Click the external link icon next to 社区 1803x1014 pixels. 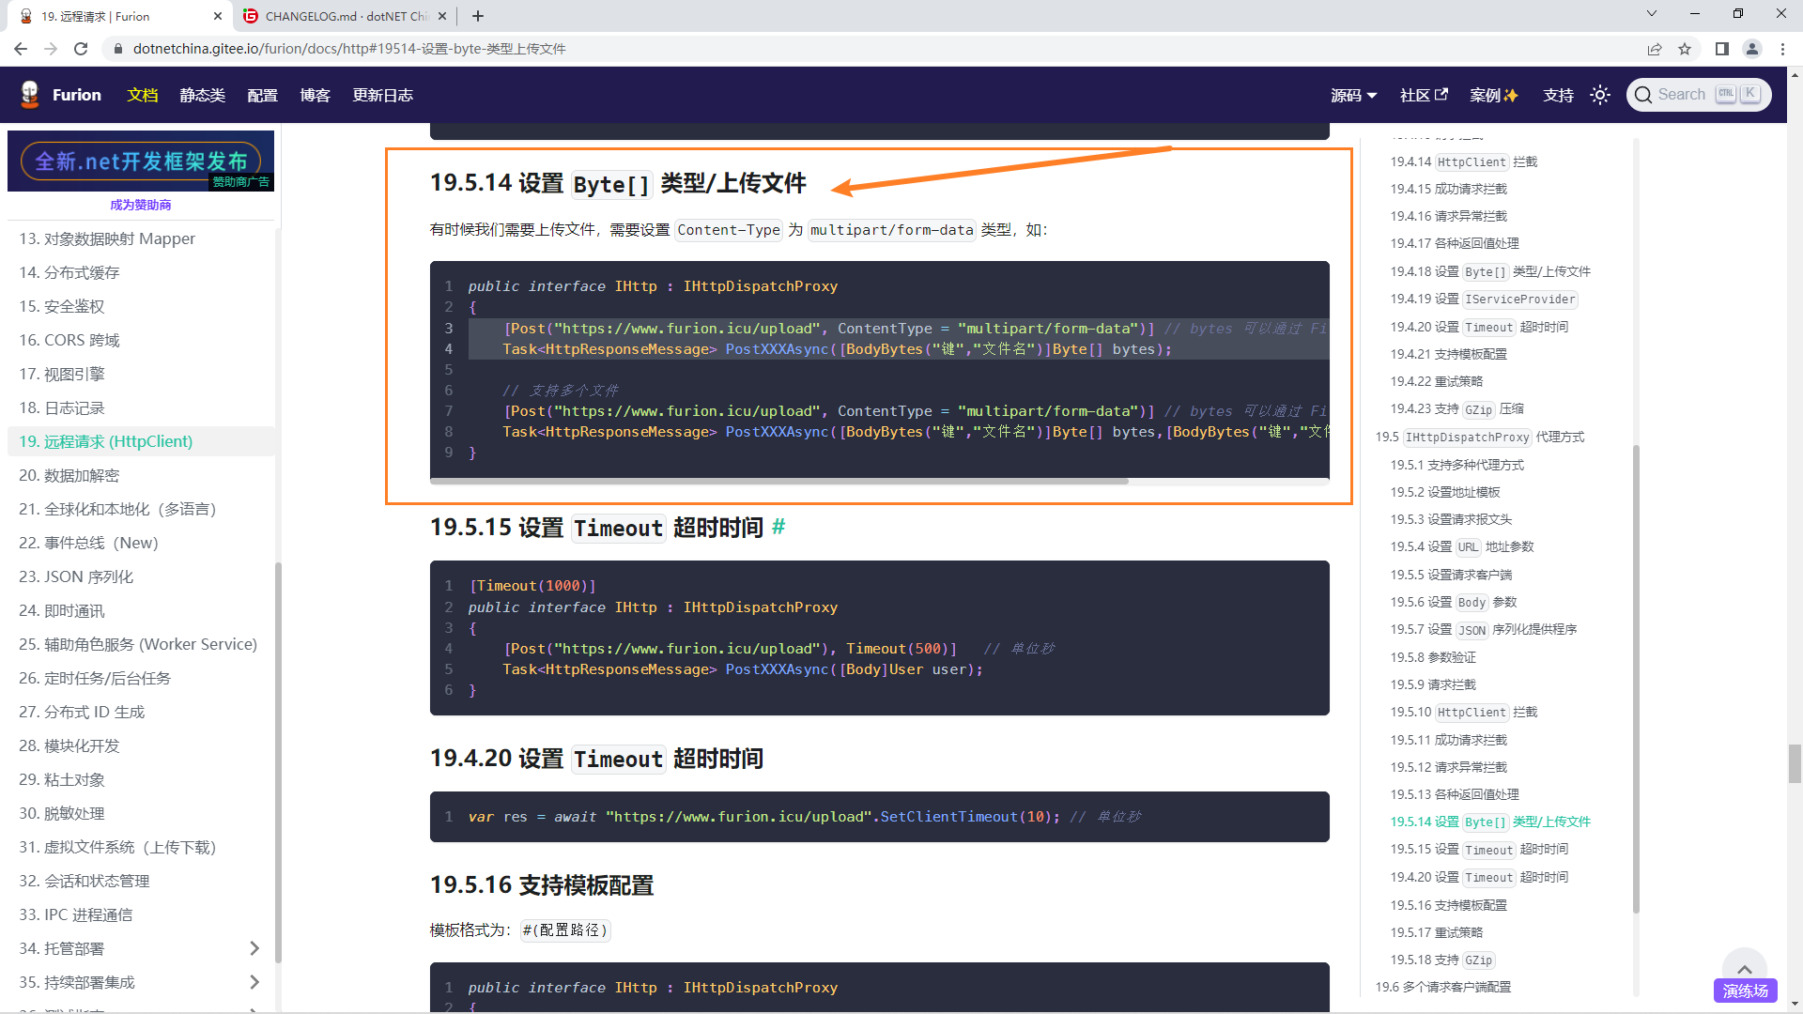pos(1440,94)
